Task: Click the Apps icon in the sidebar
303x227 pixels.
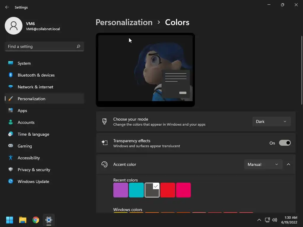Action: tap(11, 111)
